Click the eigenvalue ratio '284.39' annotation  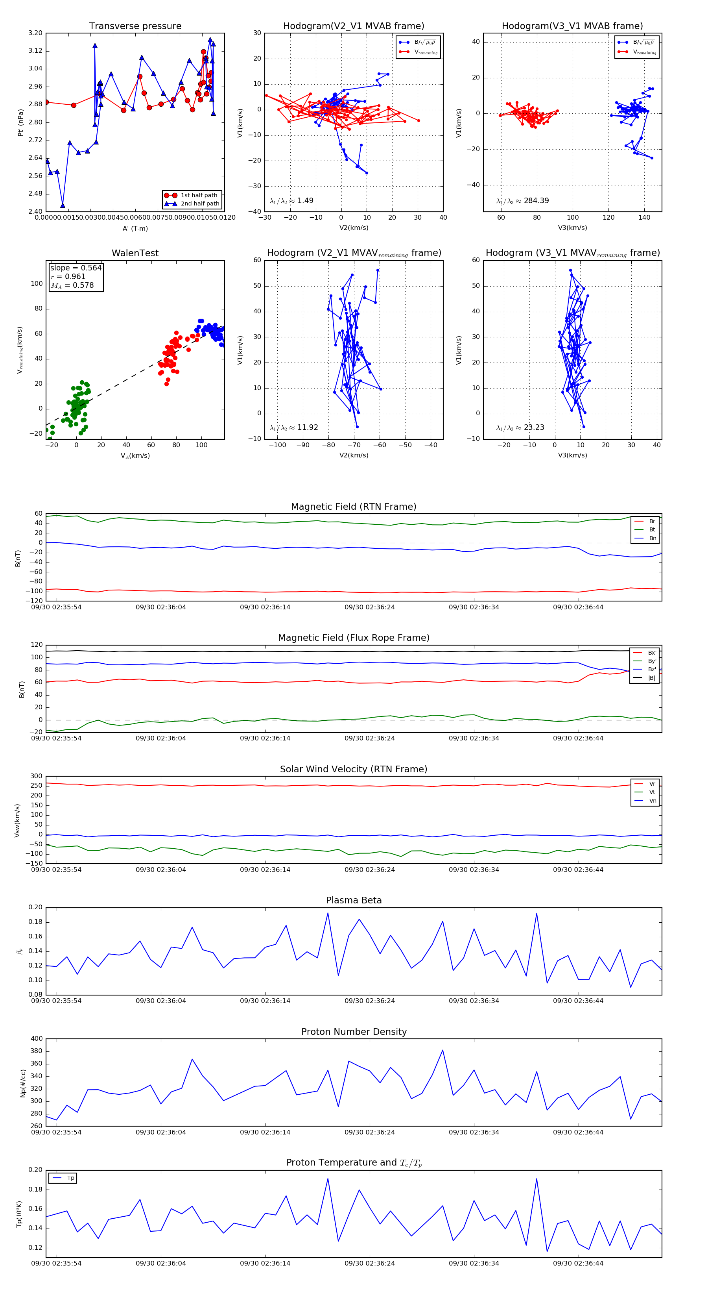coord(523,201)
